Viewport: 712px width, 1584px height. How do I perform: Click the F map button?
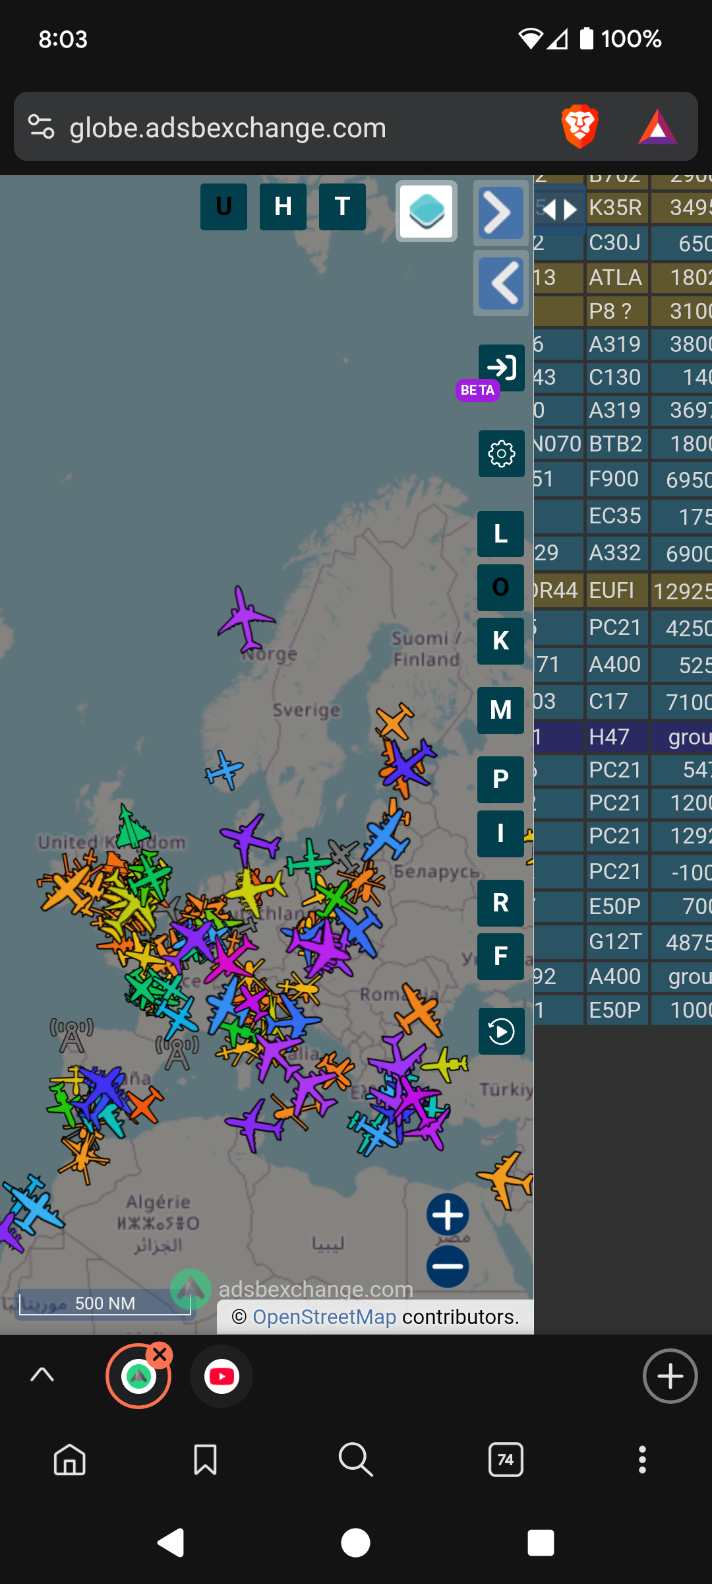(501, 956)
